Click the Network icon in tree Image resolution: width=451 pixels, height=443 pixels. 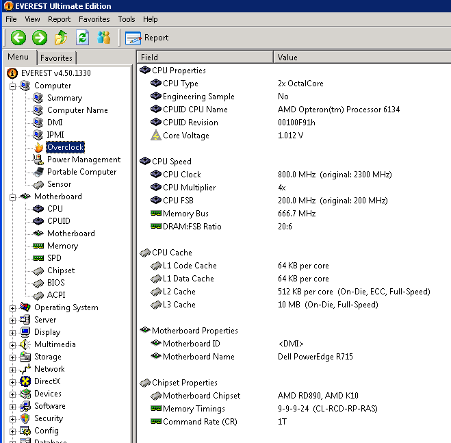point(25,369)
